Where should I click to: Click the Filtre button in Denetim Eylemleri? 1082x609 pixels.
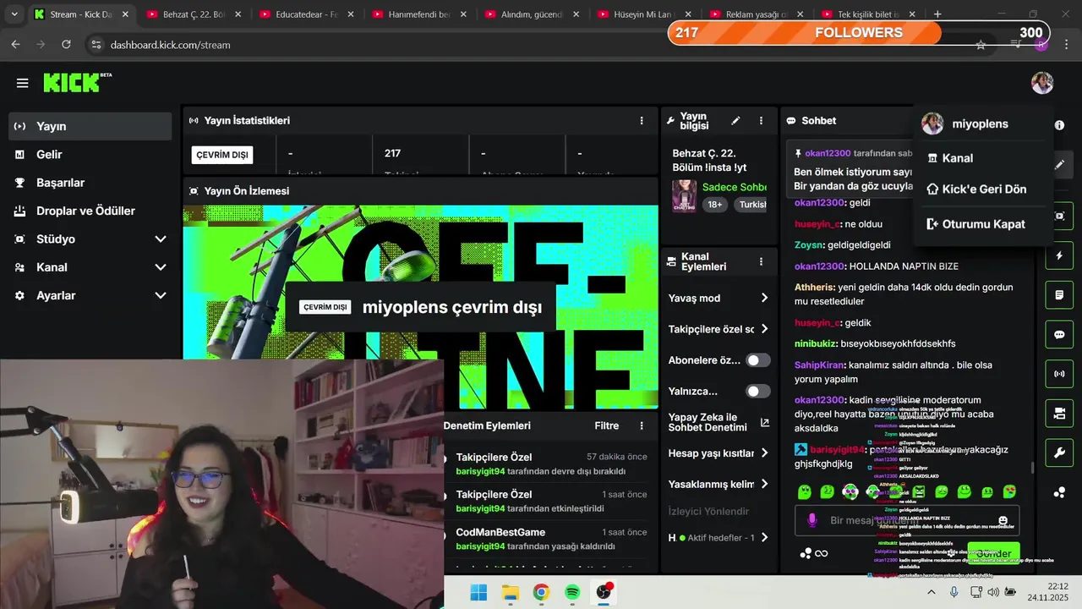[607, 425]
